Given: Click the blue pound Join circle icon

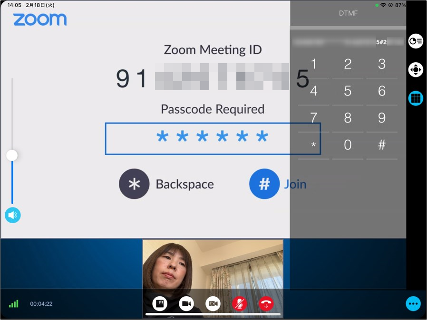Looking at the screenshot, I should (264, 184).
